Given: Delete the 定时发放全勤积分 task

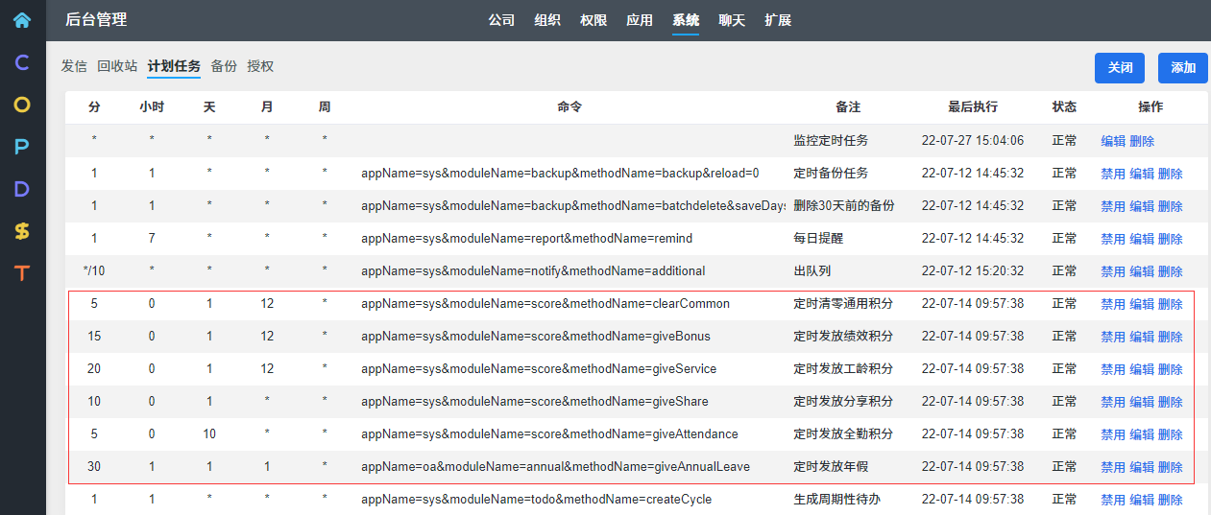Looking at the screenshot, I should pyautogui.click(x=1171, y=434).
